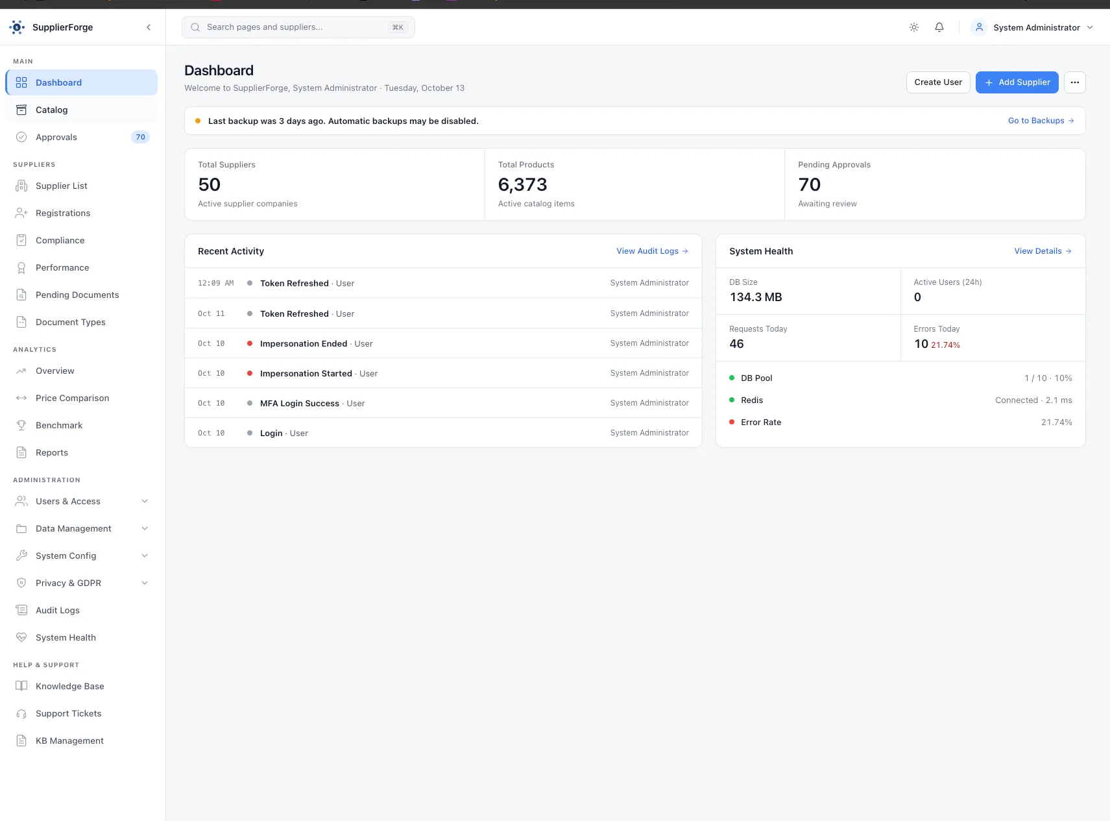Open the more options ellipsis button
The image size is (1110, 821).
(x=1074, y=82)
